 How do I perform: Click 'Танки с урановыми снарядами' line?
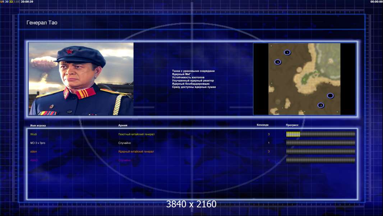[193, 71]
